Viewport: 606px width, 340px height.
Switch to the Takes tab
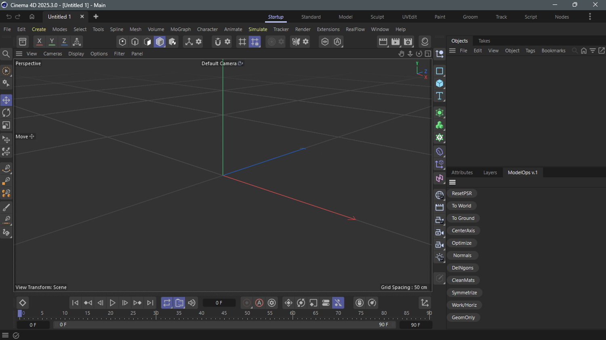click(x=484, y=41)
